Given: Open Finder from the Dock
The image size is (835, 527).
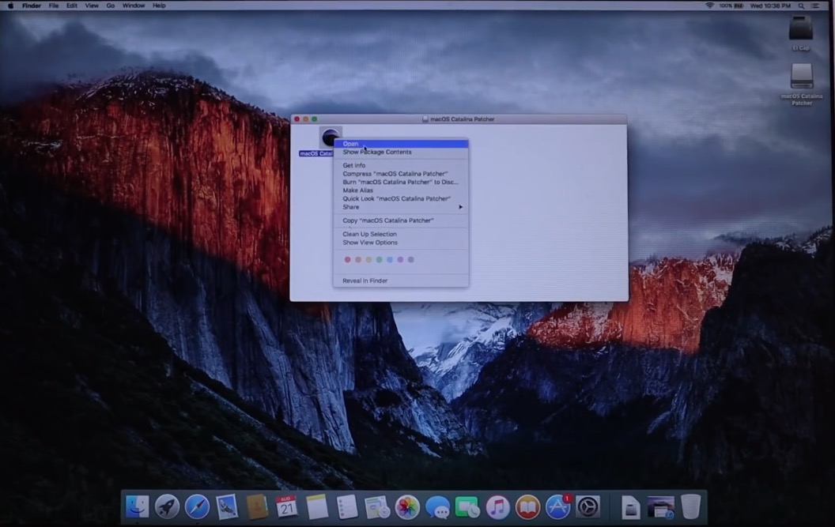Looking at the screenshot, I should click(137, 506).
